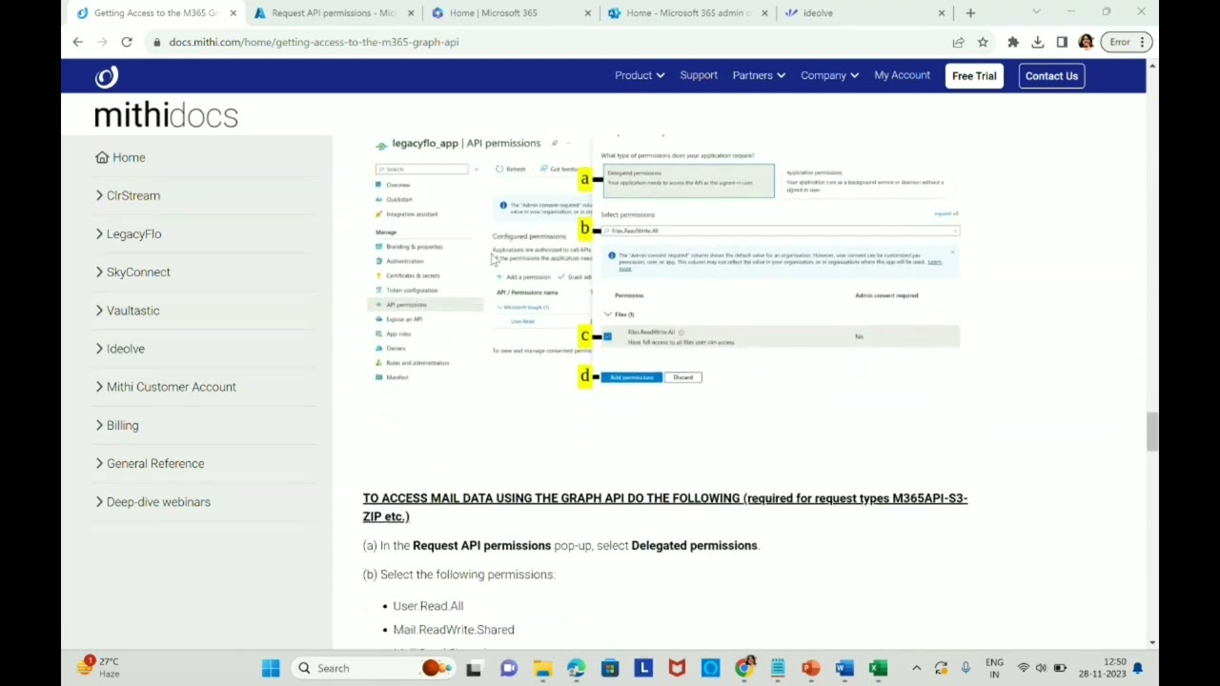The image size is (1220, 686).
Task: Switch to the ideolve tab
Action: (863, 13)
